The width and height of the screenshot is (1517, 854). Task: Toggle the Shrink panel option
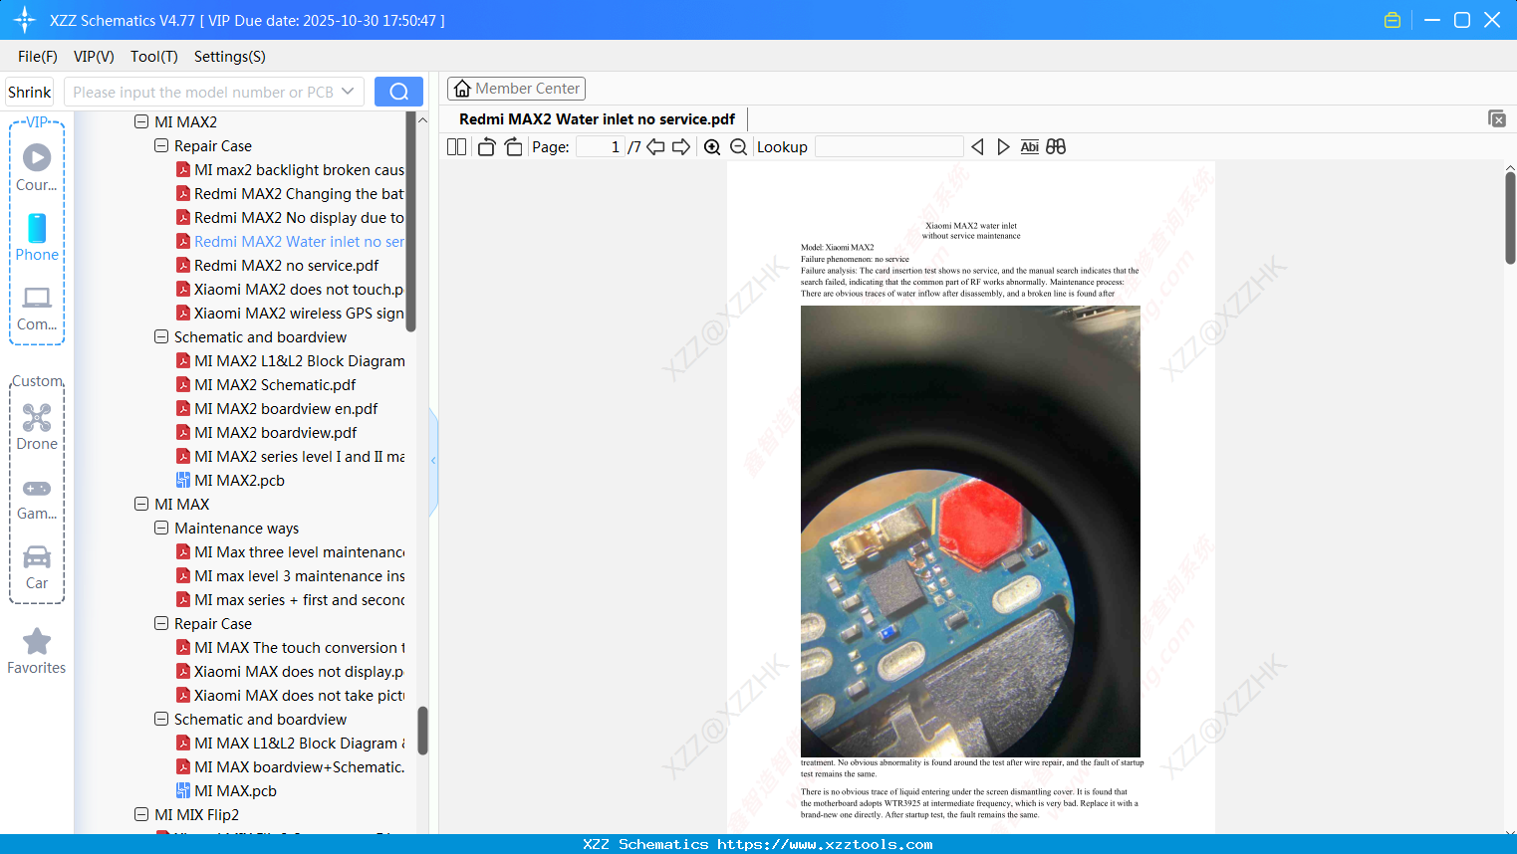click(28, 91)
